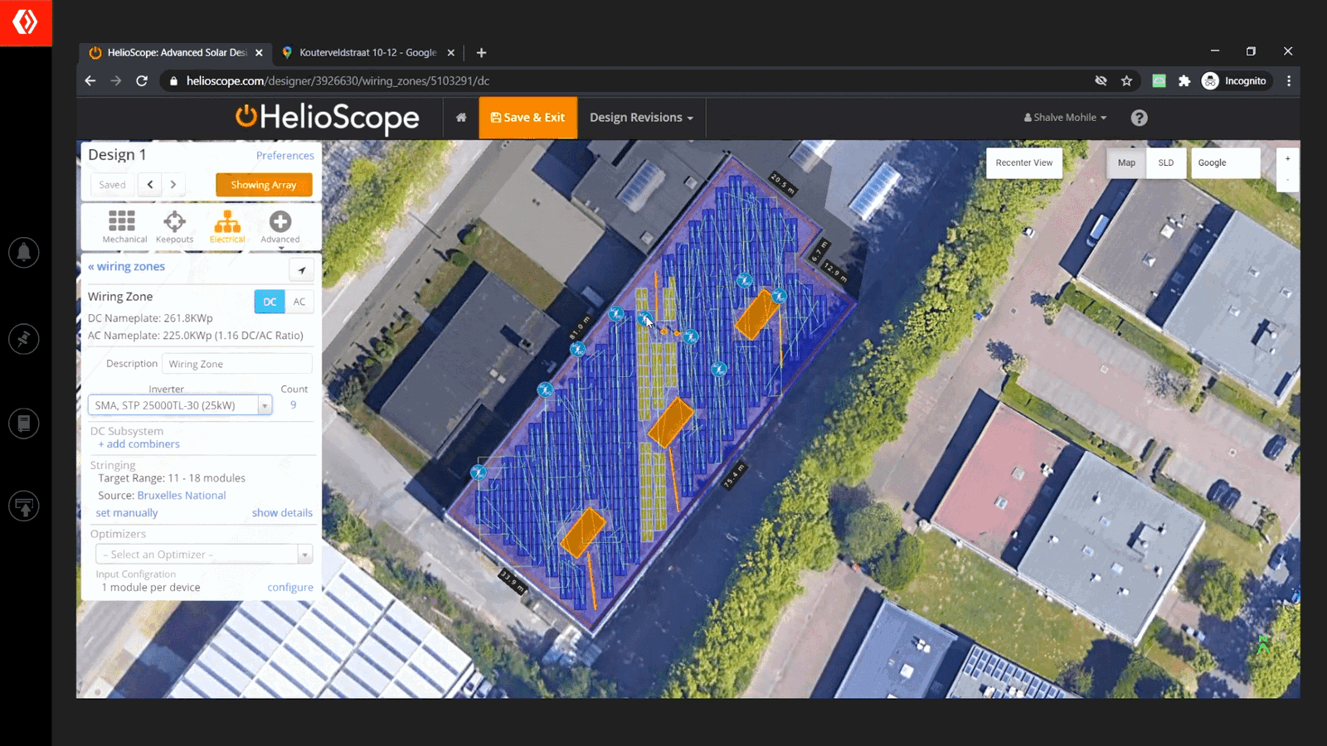Switch wiring zone to AC
The height and width of the screenshot is (746, 1327).
pos(299,302)
